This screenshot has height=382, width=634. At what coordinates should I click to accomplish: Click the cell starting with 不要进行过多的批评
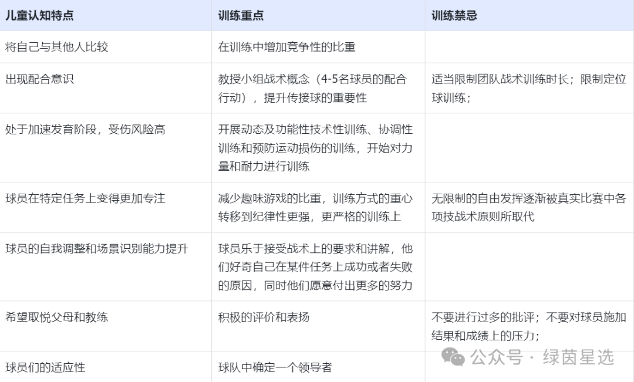click(530, 326)
